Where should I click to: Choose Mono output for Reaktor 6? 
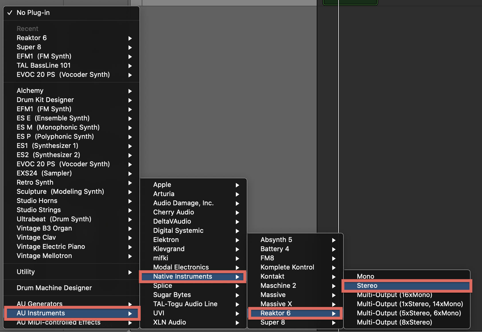pyautogui.click(x=365, y=276)
